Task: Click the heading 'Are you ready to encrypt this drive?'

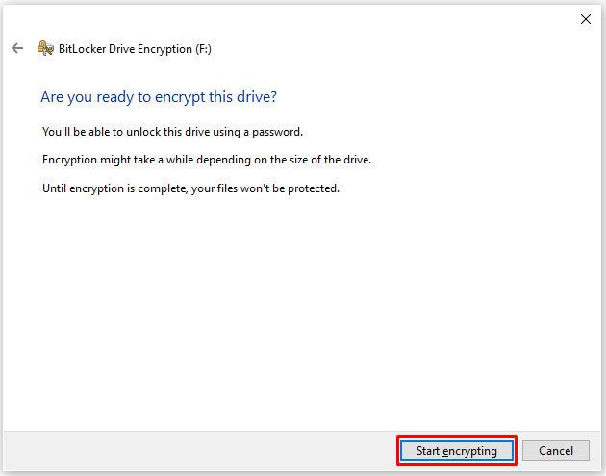Action: 159,97
